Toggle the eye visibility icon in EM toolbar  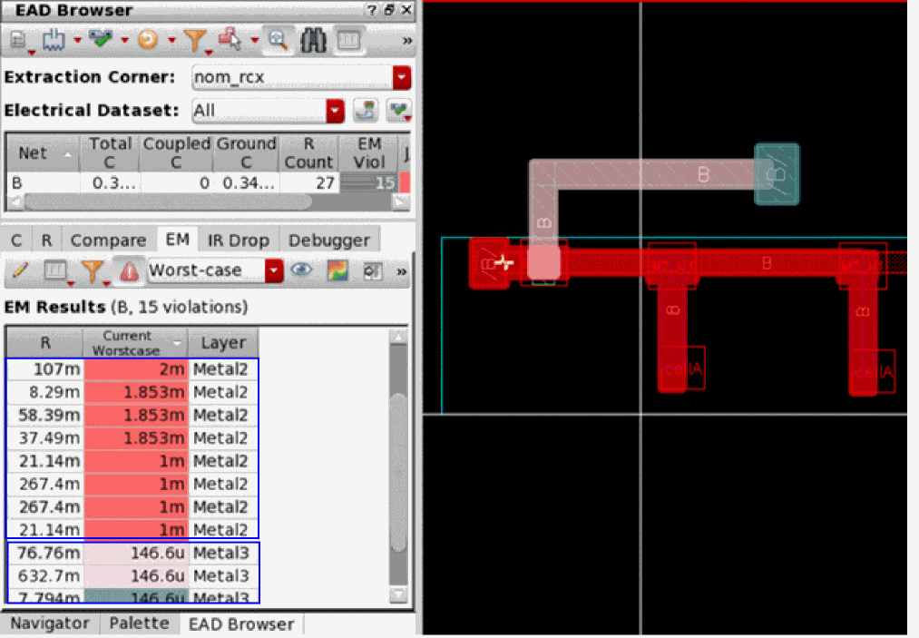(302, 270)
